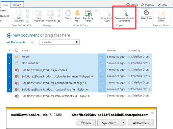Uncheck the ContentType Permission row
Screen dimensions: 173x129
(x=9, y=89)
